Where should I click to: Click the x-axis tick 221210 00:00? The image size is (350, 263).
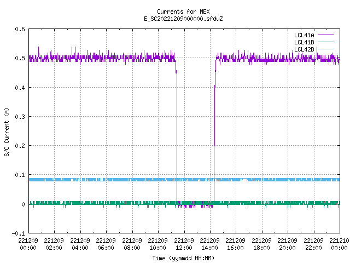tap(339, 244)
